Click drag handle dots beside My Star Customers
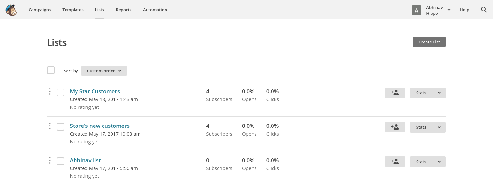The height and width of the screenshot is (187, 493). [50, 92]
